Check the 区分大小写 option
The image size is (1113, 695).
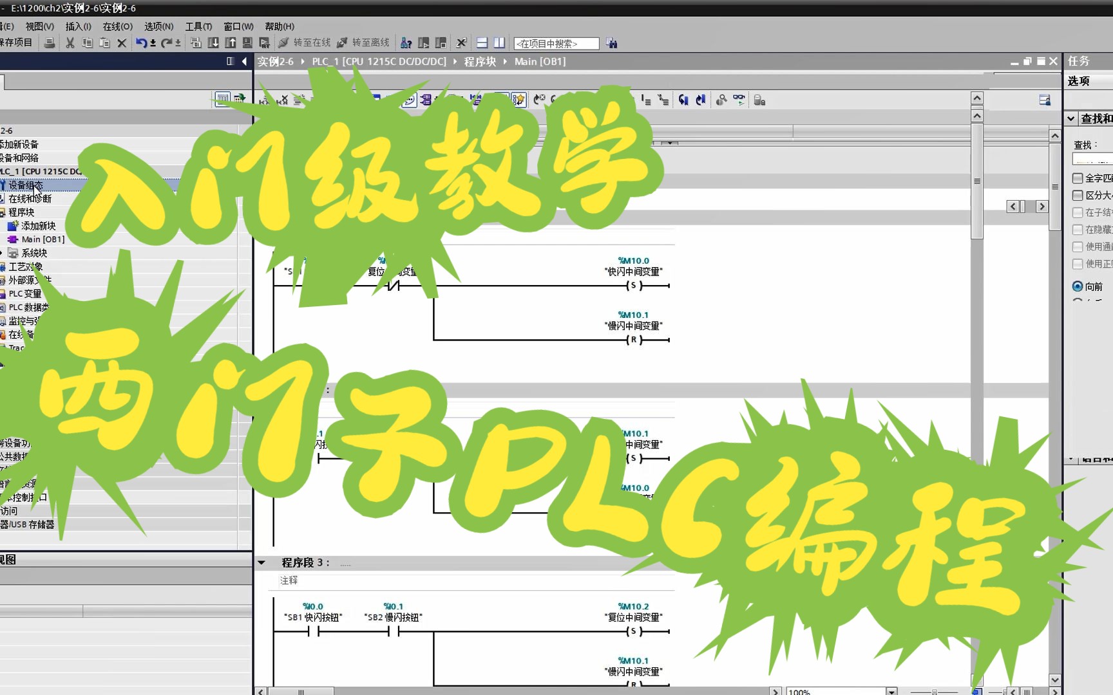pos(1078,196)
